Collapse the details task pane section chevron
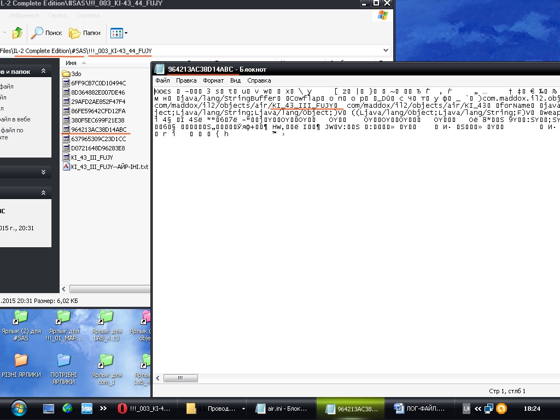560x420 pixels. pos(44,193)
